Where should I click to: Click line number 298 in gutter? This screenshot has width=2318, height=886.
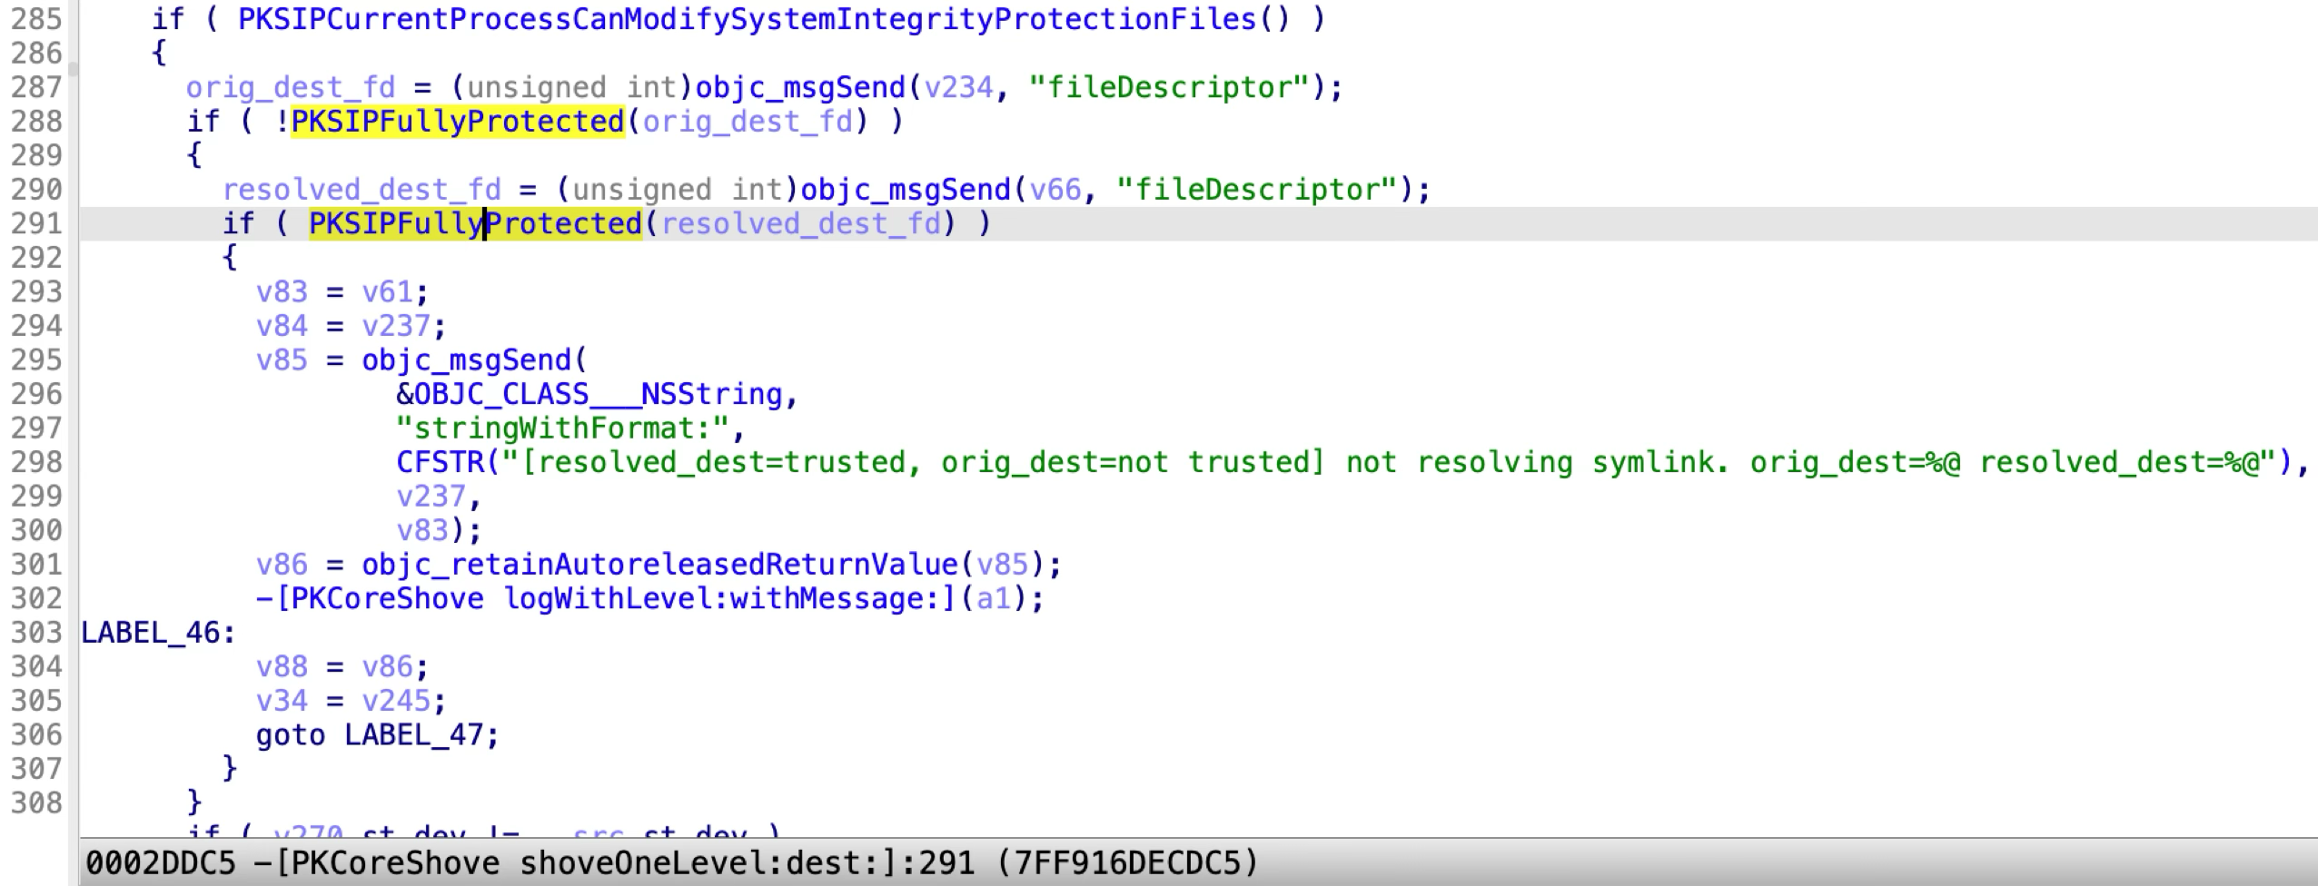coord(37,462)
